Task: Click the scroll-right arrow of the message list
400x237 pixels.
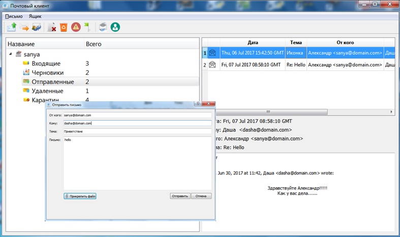Action: pyautogui.click(x=391, y=112)
